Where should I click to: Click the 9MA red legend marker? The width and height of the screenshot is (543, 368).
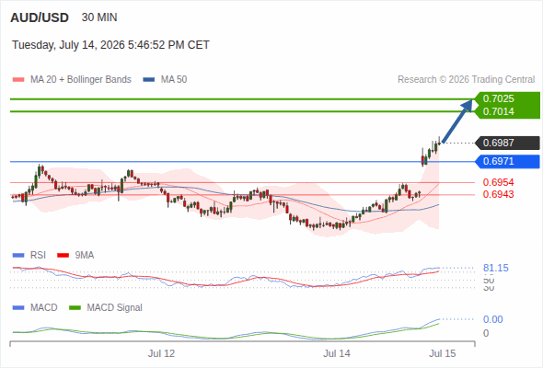click(x=63, y=256)
